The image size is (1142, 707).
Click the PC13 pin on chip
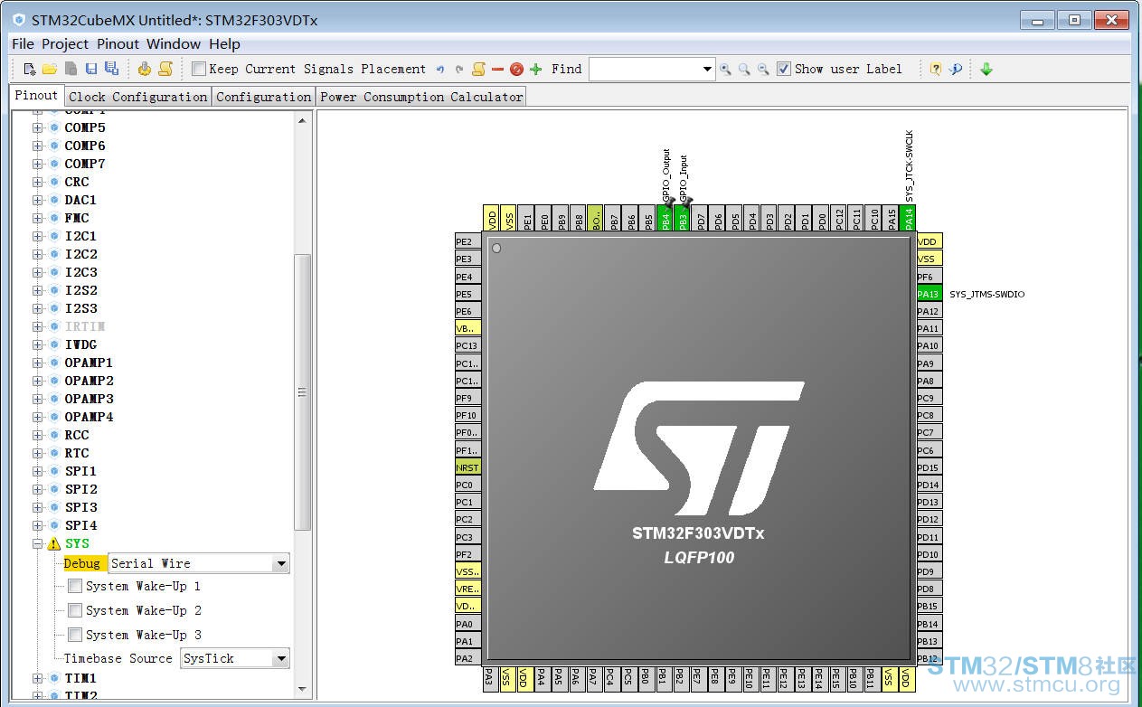click(467, 345)
